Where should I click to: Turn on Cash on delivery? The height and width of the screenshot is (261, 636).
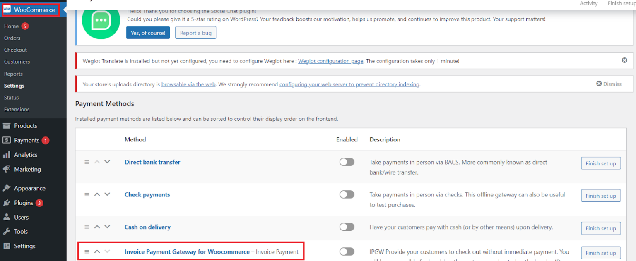tap(347, 227)
